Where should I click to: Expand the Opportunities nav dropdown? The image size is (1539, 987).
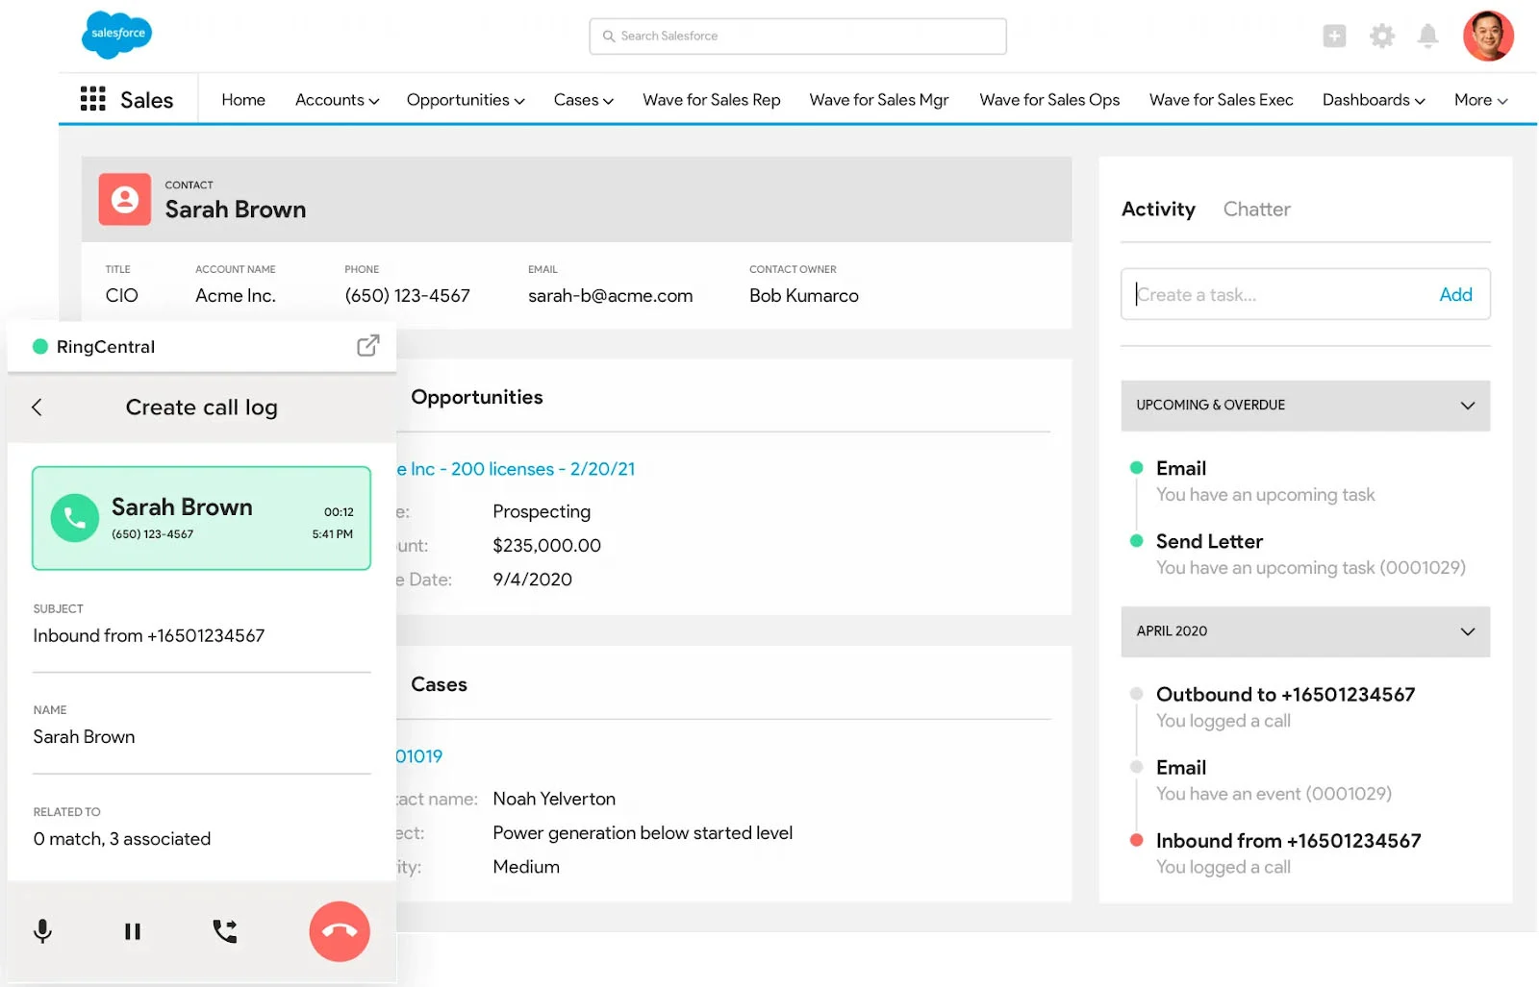tap(466, 100)
